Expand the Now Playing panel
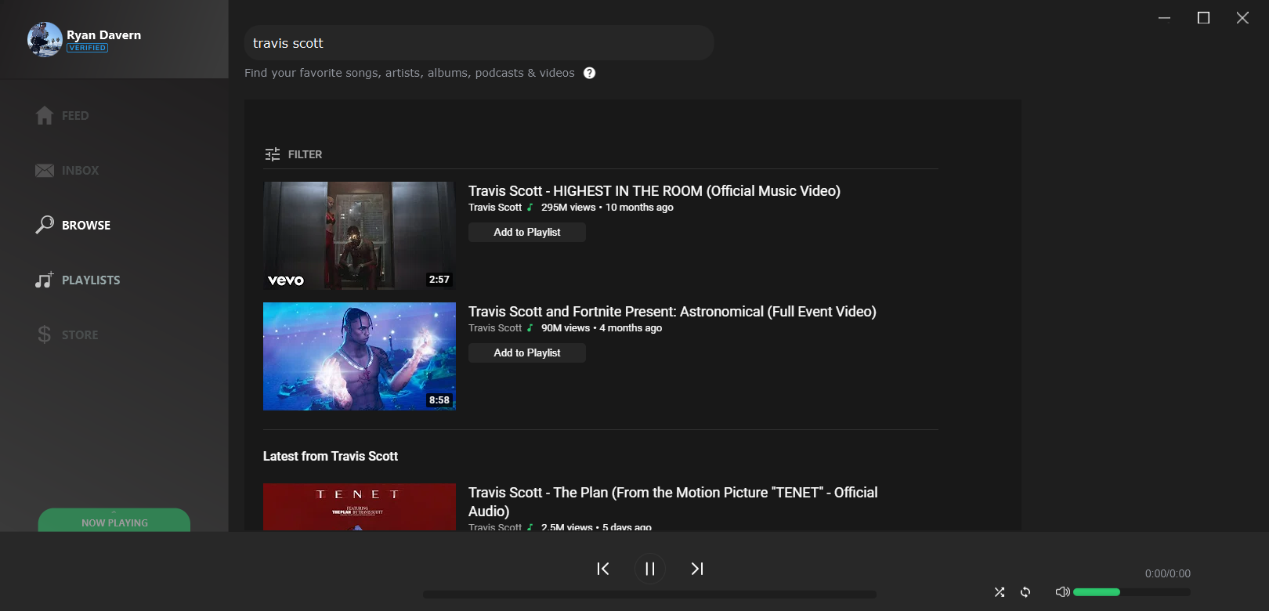The image size is (1269, 611). (x=114, y=522)
